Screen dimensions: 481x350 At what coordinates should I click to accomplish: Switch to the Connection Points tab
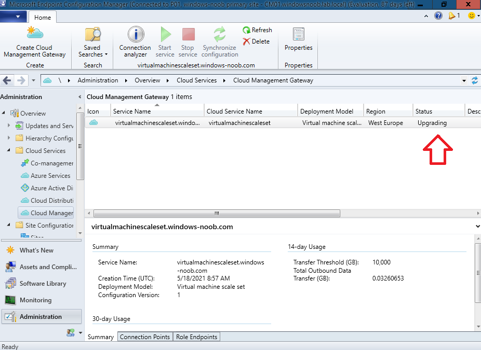(x=145, y=337)
